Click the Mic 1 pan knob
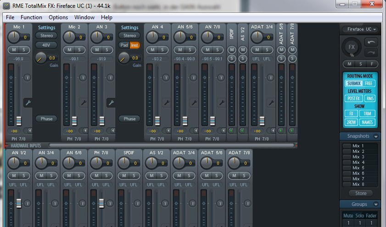Image resolution: width=386 pixels, height=227 pixels. pos(13,37)
